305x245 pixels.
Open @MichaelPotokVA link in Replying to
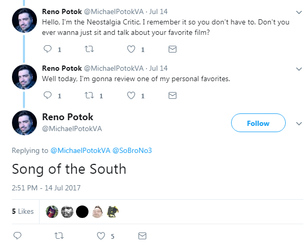(x=80, y=150)
